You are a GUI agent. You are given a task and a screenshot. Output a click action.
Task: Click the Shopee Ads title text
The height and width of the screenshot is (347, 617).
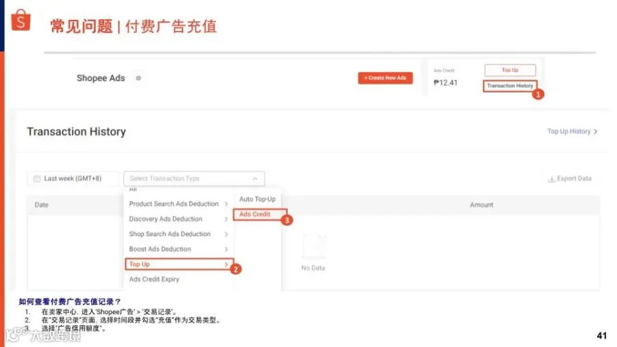click(x=101, y=78)
